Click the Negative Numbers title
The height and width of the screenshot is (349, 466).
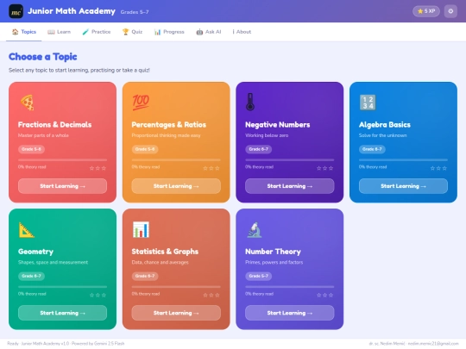[x=278, y=125]
